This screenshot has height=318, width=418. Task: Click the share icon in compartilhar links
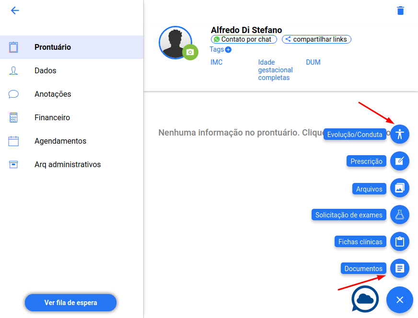click(288, 39)
